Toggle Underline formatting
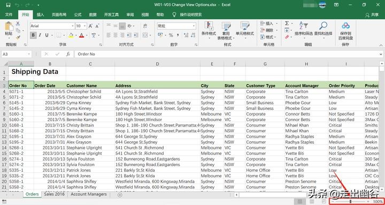This screenshot has width=385, height=205. pos(46,35)
